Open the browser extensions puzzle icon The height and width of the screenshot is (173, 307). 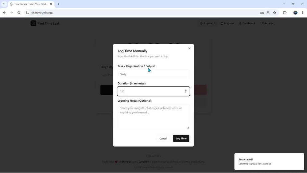point(285,13)
